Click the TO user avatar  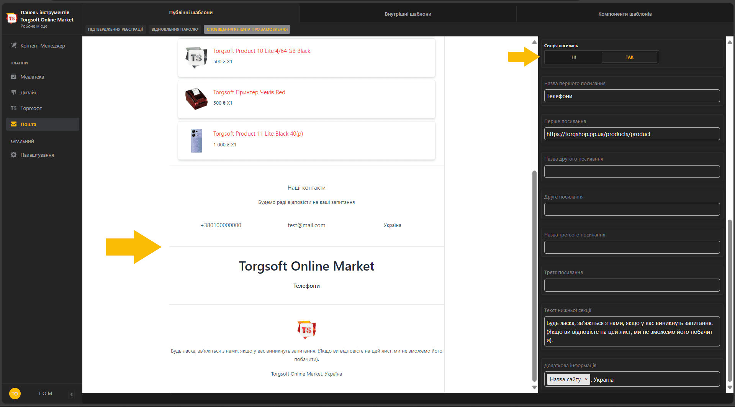[x=15, y=394]
